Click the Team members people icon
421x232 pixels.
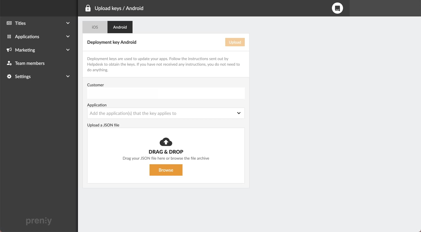click(x=9, y=63)
